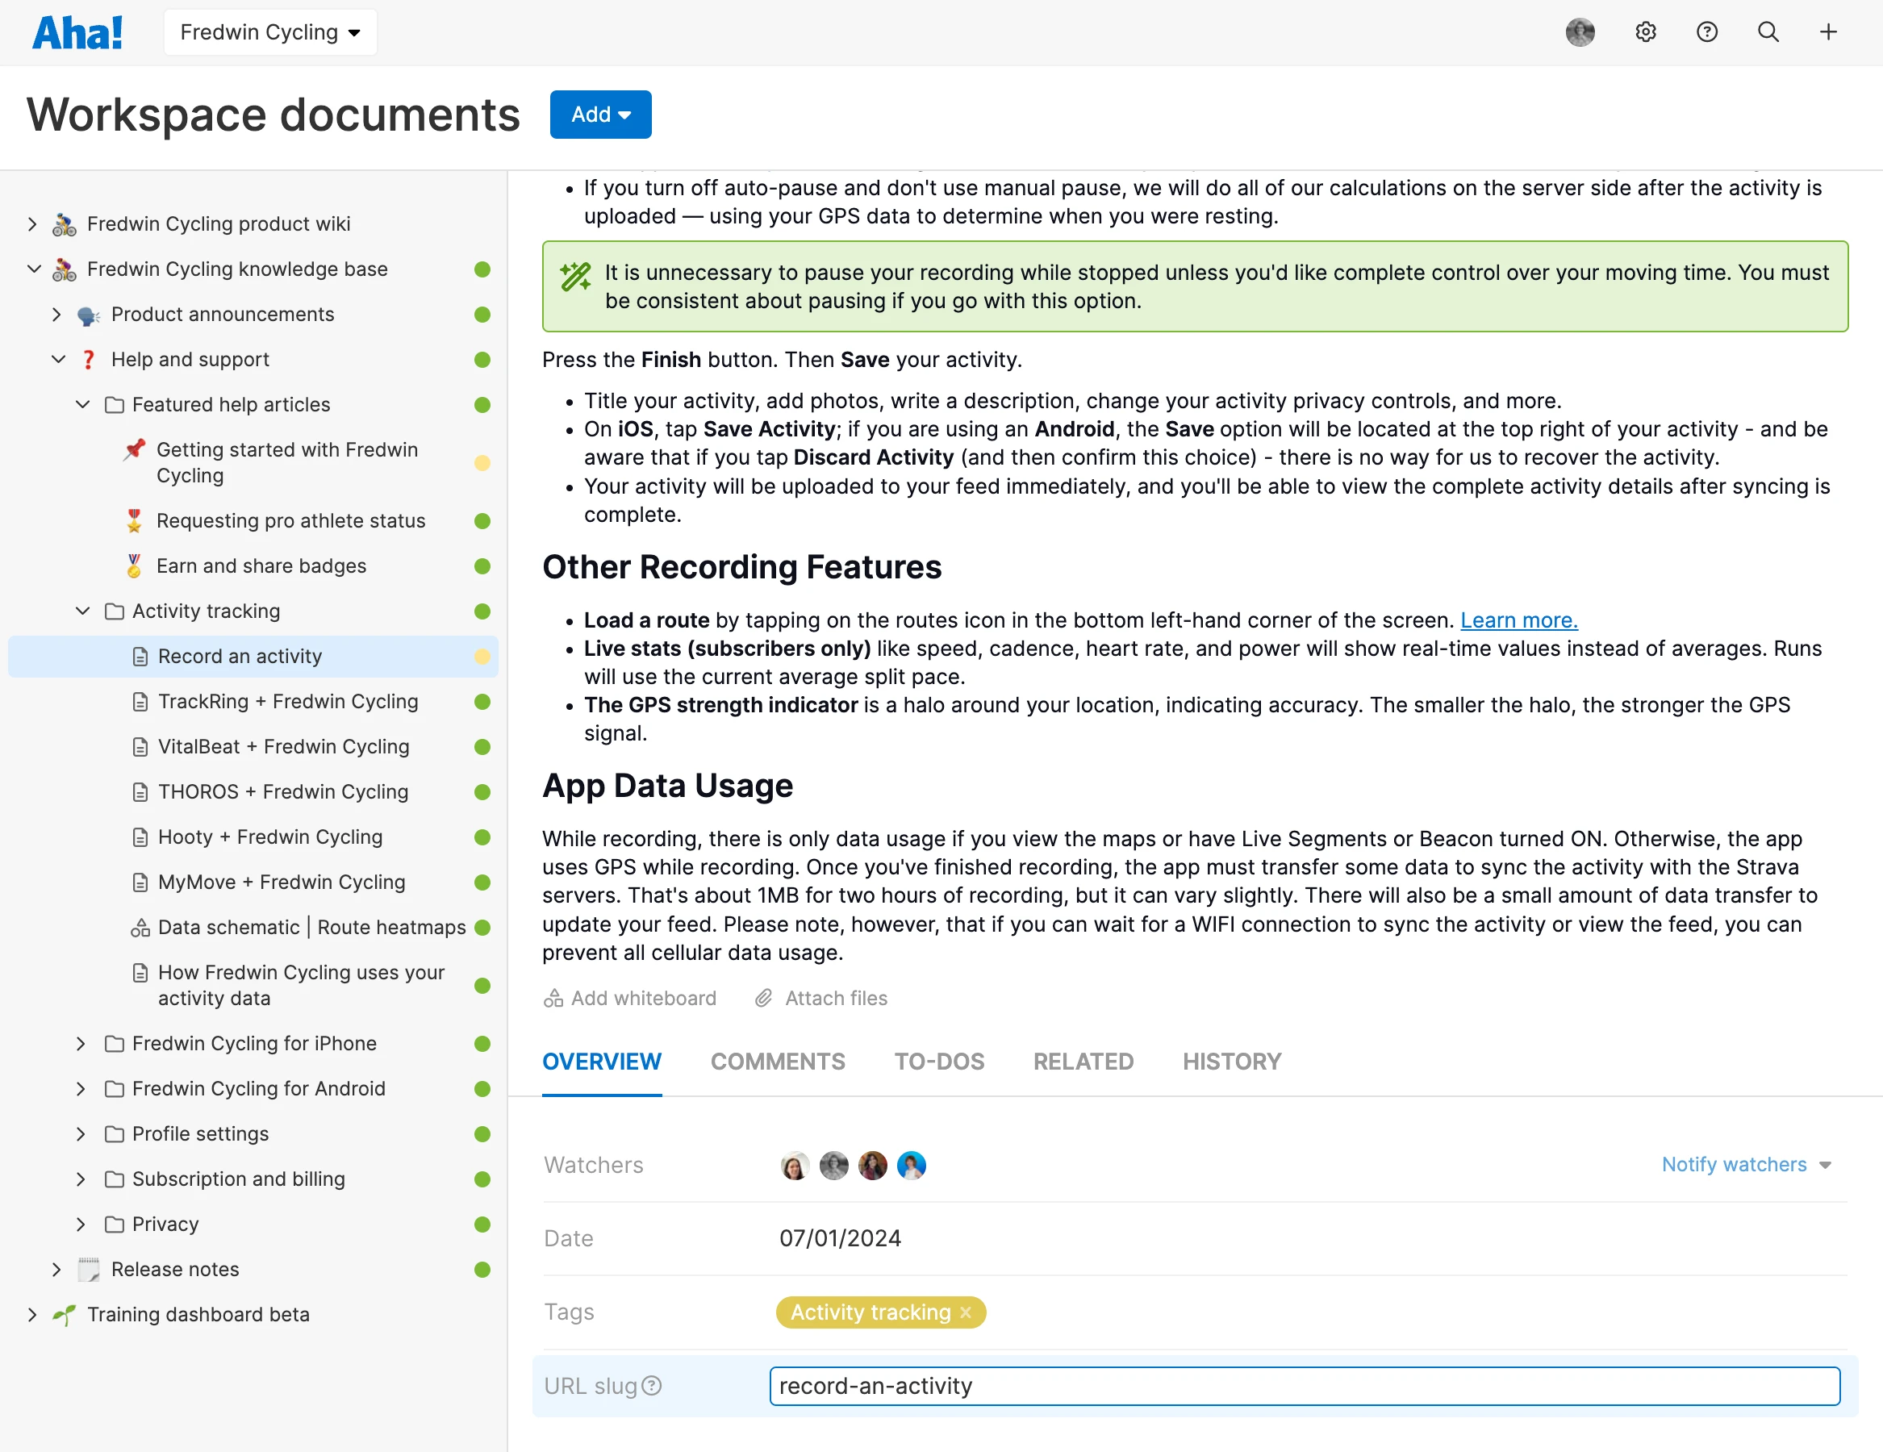Remove the Activity tracking tag
Image resolution: width=1883 pixels, height=1452 pixels.
(x=966, y=1312)
